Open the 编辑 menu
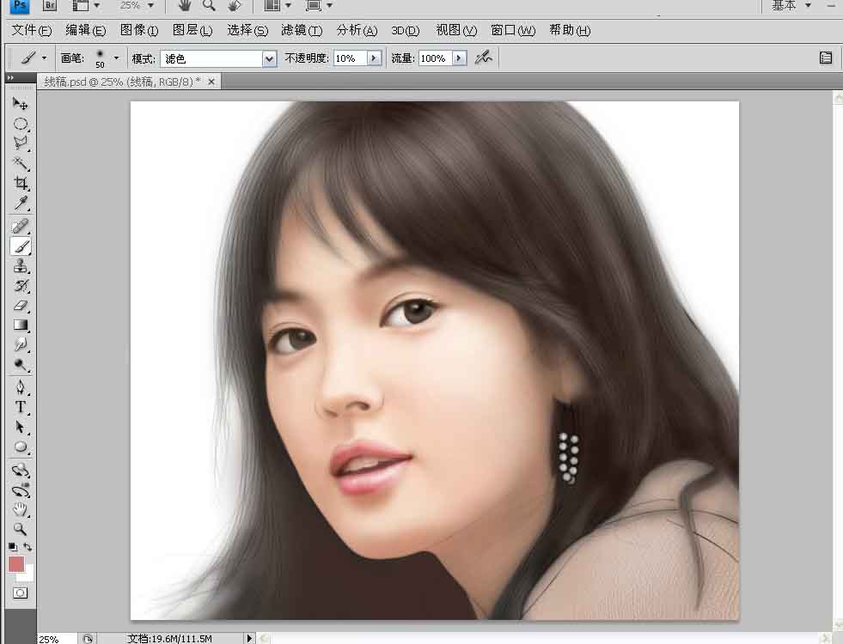843x644 pixels. pyautogui.click(x=85, y=30)
